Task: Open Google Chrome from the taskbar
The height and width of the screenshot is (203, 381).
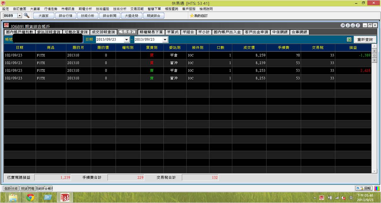Action: (30, 197)
